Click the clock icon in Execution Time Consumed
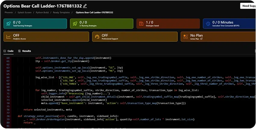 point(208,23)
